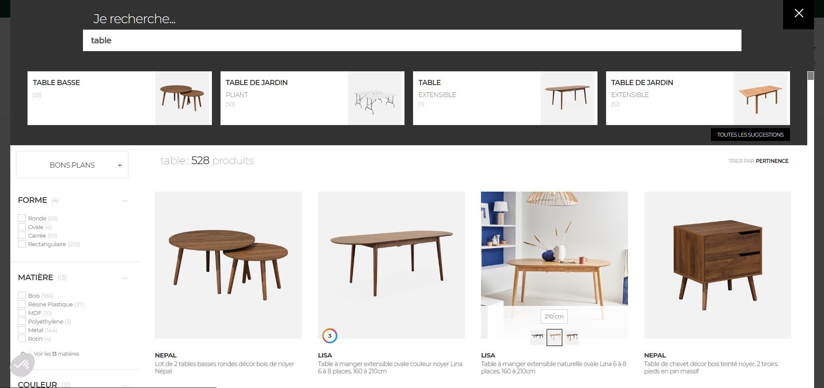824x388 pixels.
Task: Click the round checkmark badge icon
Action: click(x=22, y=365)
